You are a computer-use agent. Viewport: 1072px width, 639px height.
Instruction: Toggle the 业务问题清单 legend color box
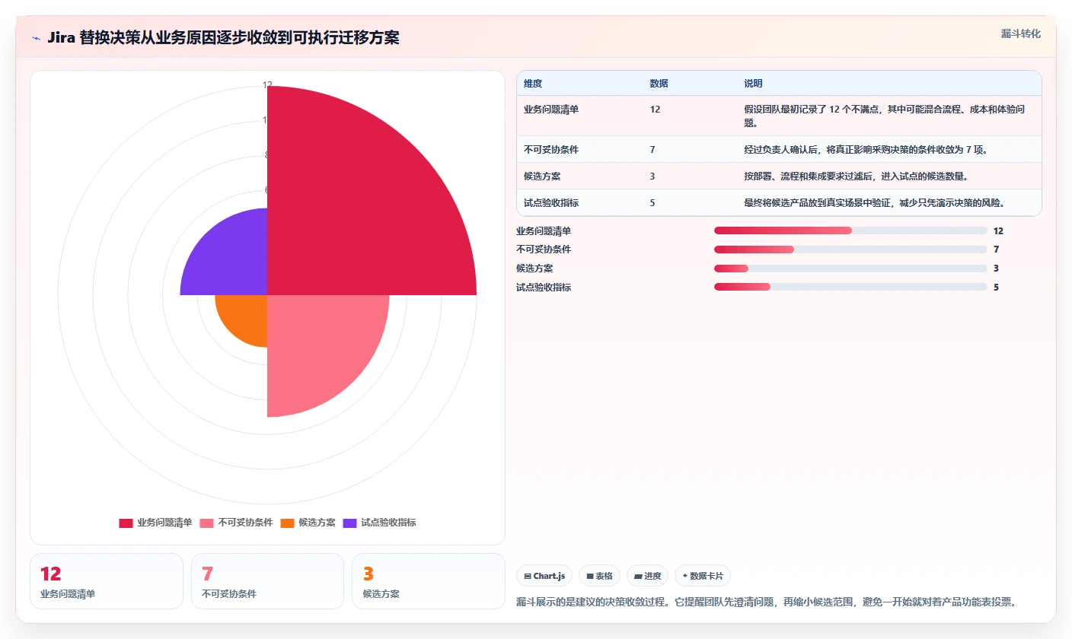pyautogui.click(x=126, y=523)
